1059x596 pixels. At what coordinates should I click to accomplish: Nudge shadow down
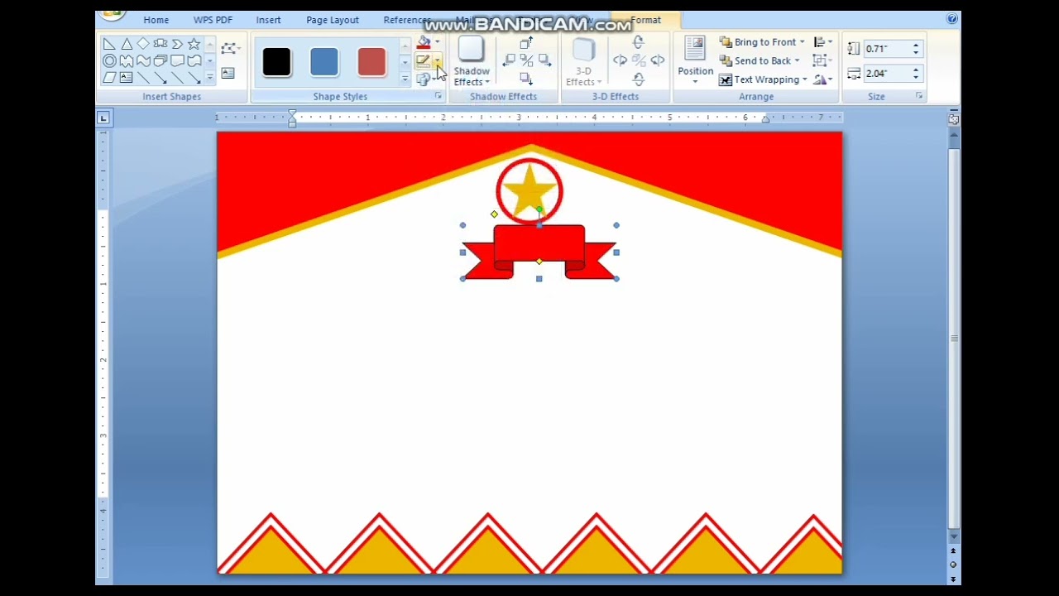526,78
